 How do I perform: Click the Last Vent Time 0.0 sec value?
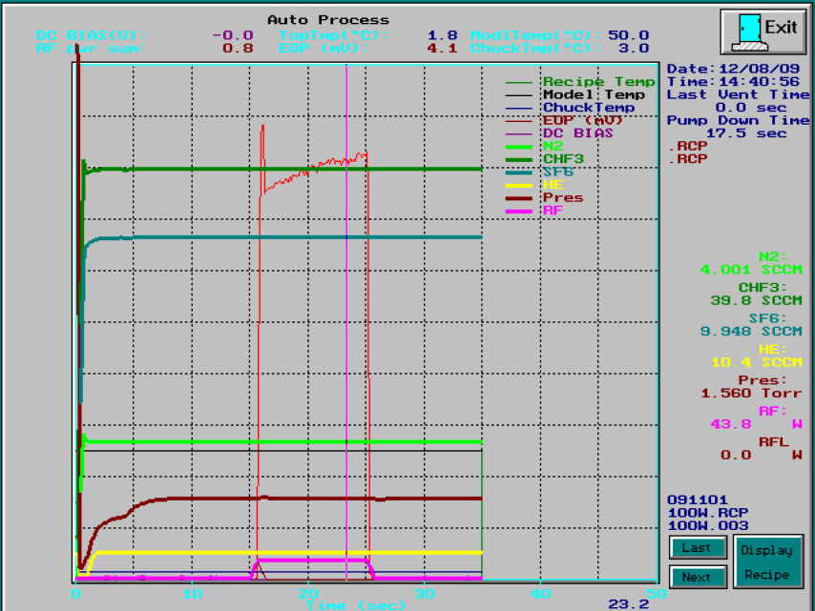(751, 108)
